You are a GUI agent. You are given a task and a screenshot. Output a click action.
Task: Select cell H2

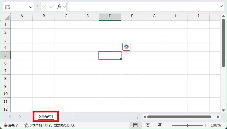176,32
